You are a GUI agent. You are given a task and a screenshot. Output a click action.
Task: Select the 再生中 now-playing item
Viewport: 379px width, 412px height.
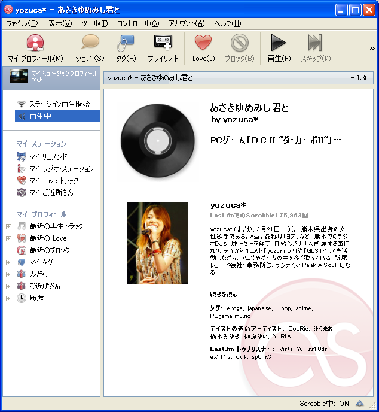coord(57,116)
